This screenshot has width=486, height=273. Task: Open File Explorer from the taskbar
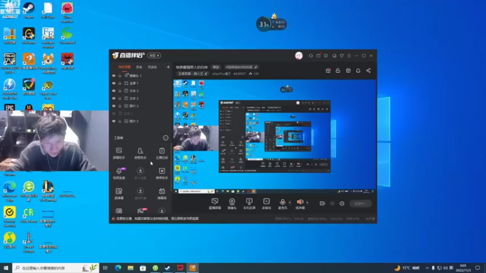[x=130, y=268]
